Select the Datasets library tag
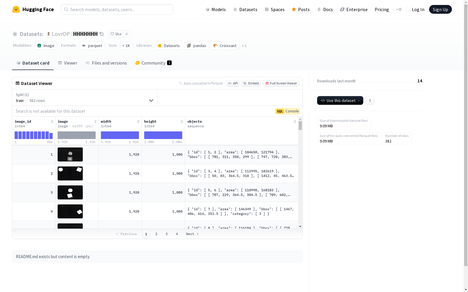Image resolution: width=468 pixels, height=292 pixels. point(169,46)
